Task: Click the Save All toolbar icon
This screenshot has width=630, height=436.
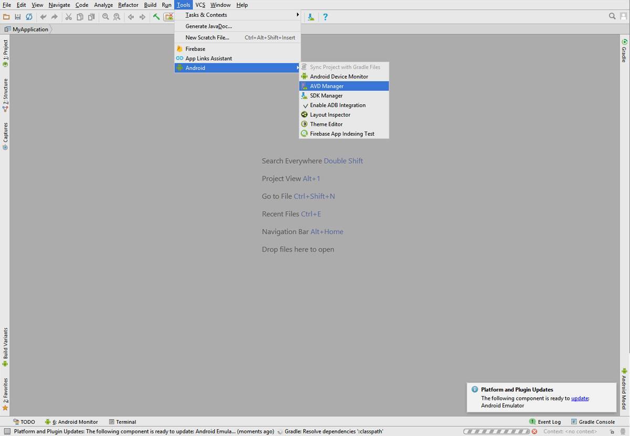Action: pos(17,17)
